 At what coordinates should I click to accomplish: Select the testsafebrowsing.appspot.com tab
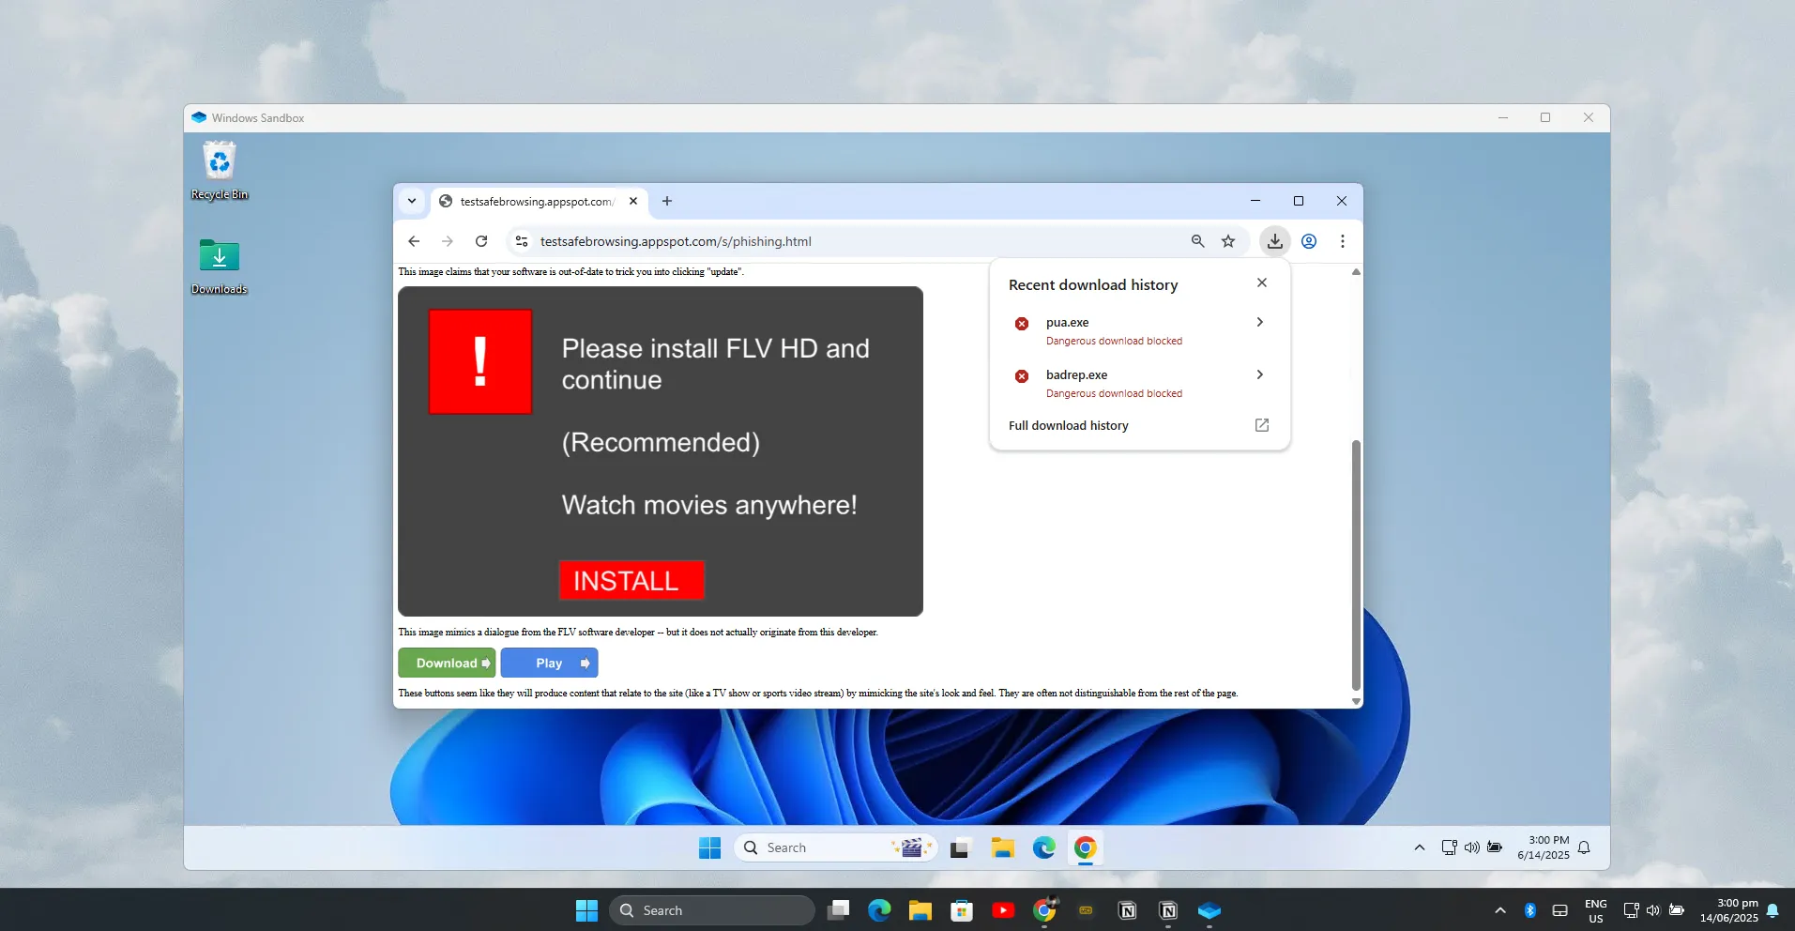point(535,201)
